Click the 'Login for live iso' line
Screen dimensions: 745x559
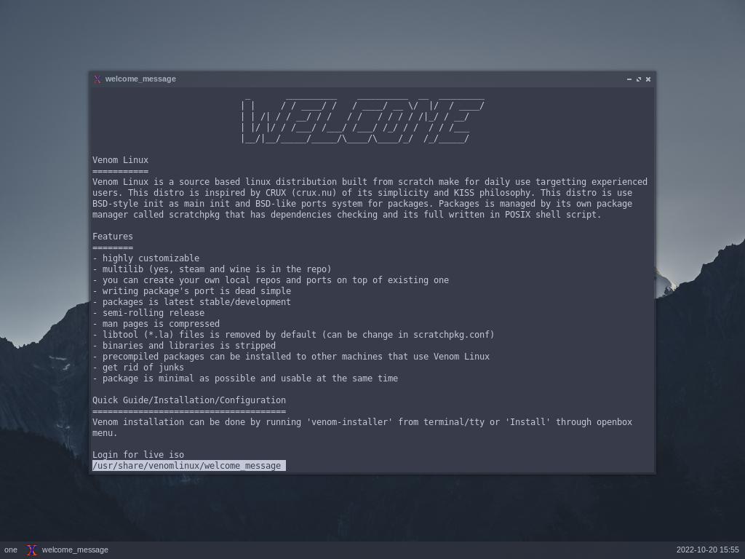(138, 455)
